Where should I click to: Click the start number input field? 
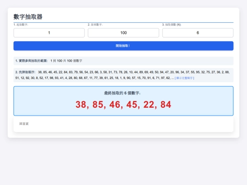point(49,33)
